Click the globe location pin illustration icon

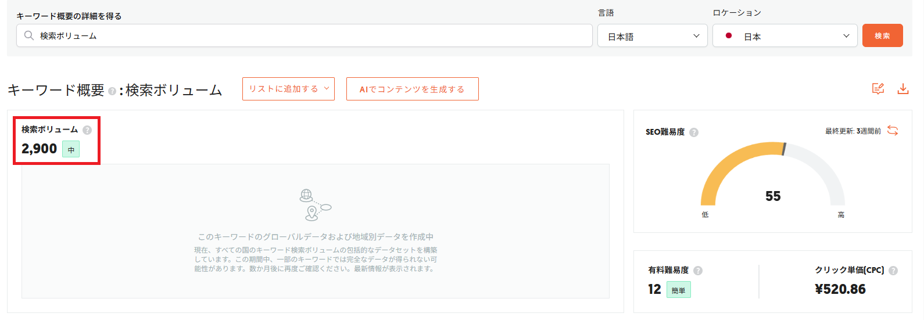pos(314,205)
